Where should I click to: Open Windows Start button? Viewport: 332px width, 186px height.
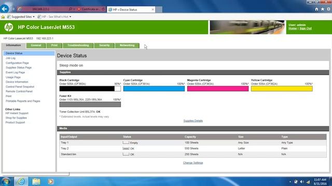(6, 181)
